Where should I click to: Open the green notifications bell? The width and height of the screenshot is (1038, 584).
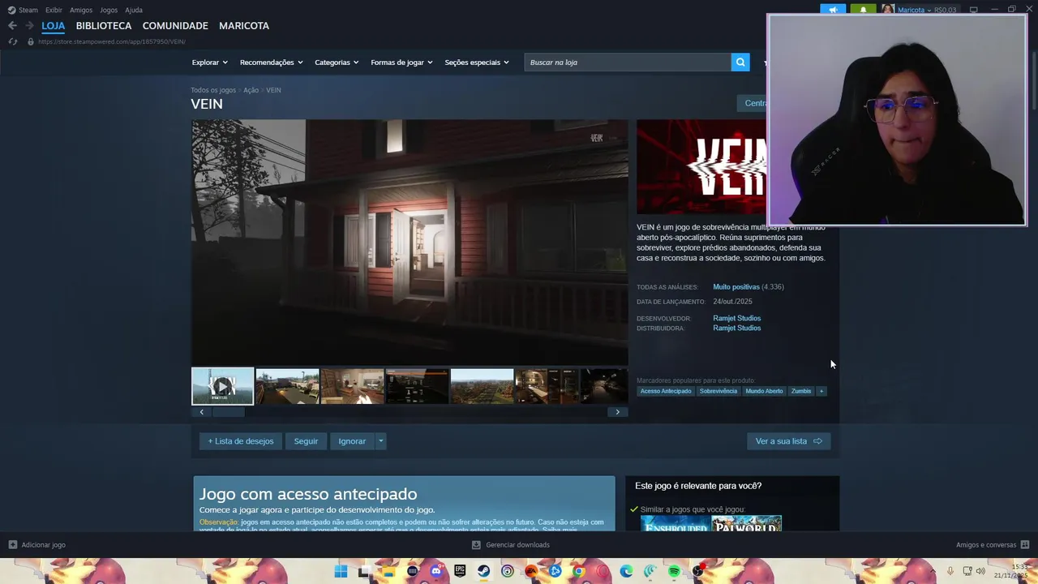(863, 10)
